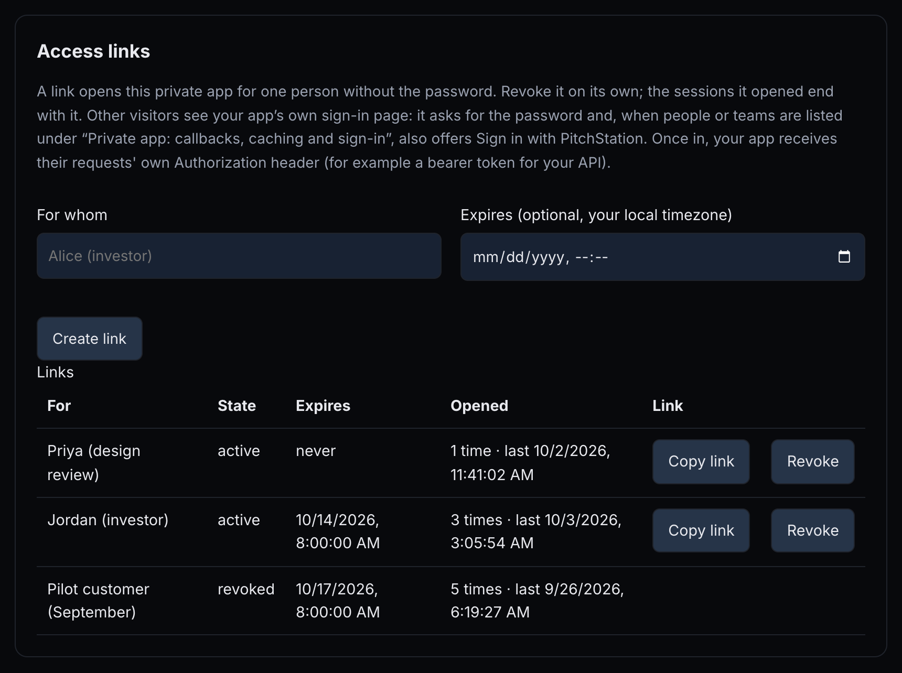
Task: Select the 'Priya (design review)' cell
Action: 94,463
